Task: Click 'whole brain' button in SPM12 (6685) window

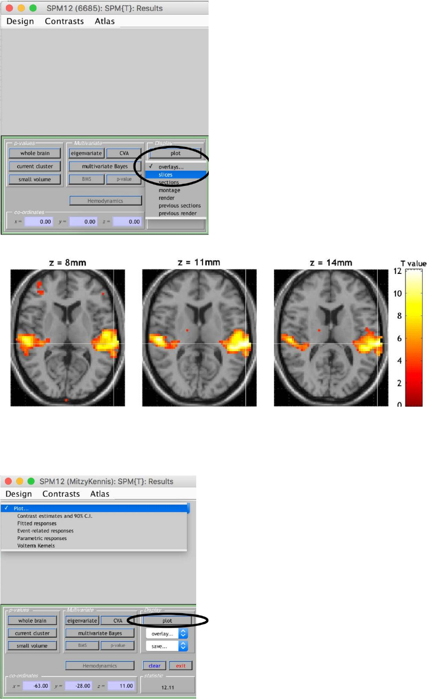Action: point(35,153)
